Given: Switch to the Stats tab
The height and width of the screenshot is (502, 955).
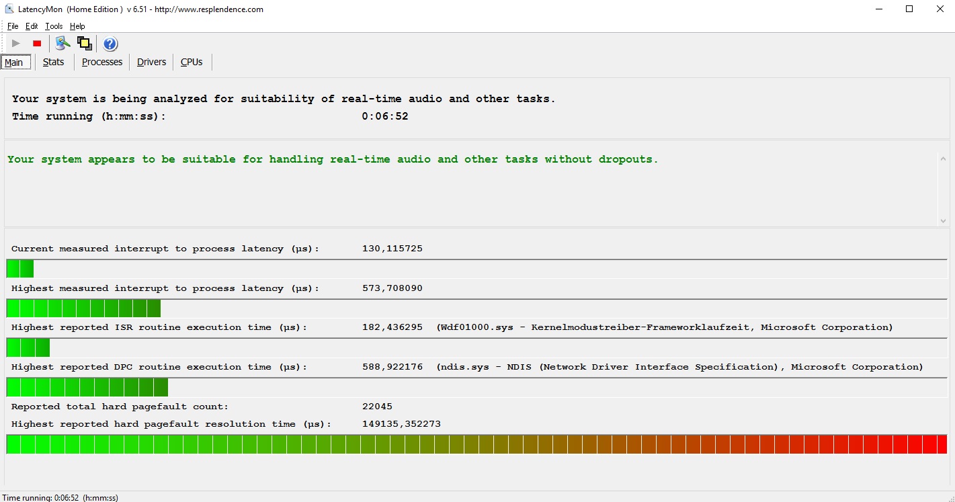Looking at the screenshot, I should tap(53, 62).
